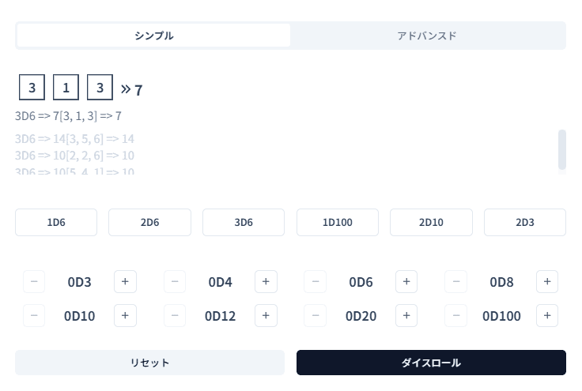Click the roll history scrollbar

561,149
